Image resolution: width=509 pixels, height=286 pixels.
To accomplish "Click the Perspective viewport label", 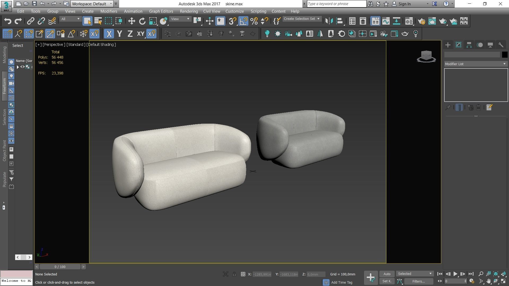I will coord(54,44).
